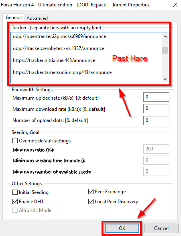Image resolution: width=181 pixels, height=236 pixels.
Task: Select the General tab
Action: click(x=14, y=18)
